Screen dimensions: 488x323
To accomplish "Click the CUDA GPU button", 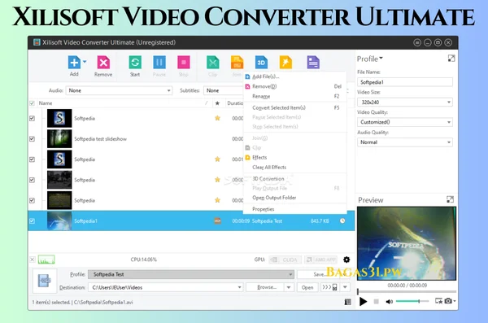I will click(x=285, y=260).
